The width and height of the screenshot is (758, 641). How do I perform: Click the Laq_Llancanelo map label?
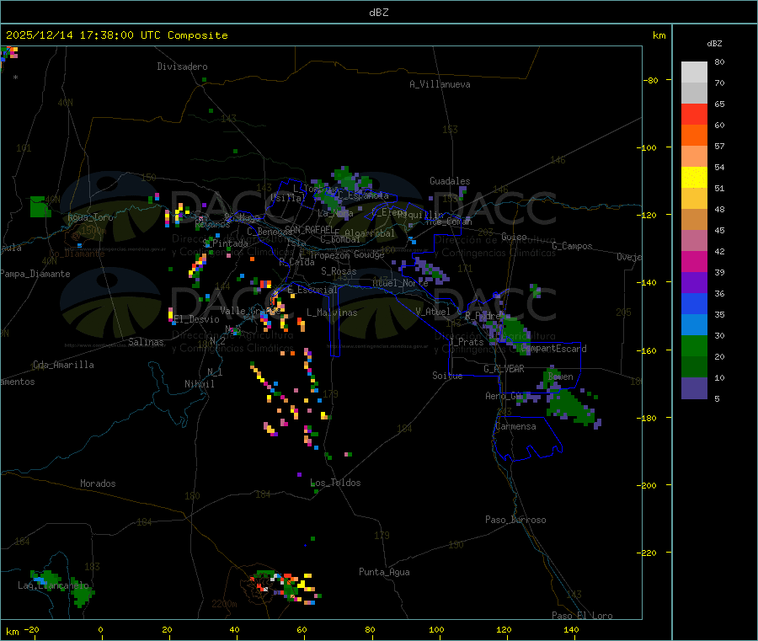(53, 585)
